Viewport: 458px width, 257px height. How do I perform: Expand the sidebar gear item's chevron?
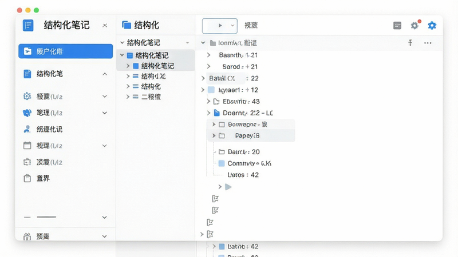click(105, 97)
